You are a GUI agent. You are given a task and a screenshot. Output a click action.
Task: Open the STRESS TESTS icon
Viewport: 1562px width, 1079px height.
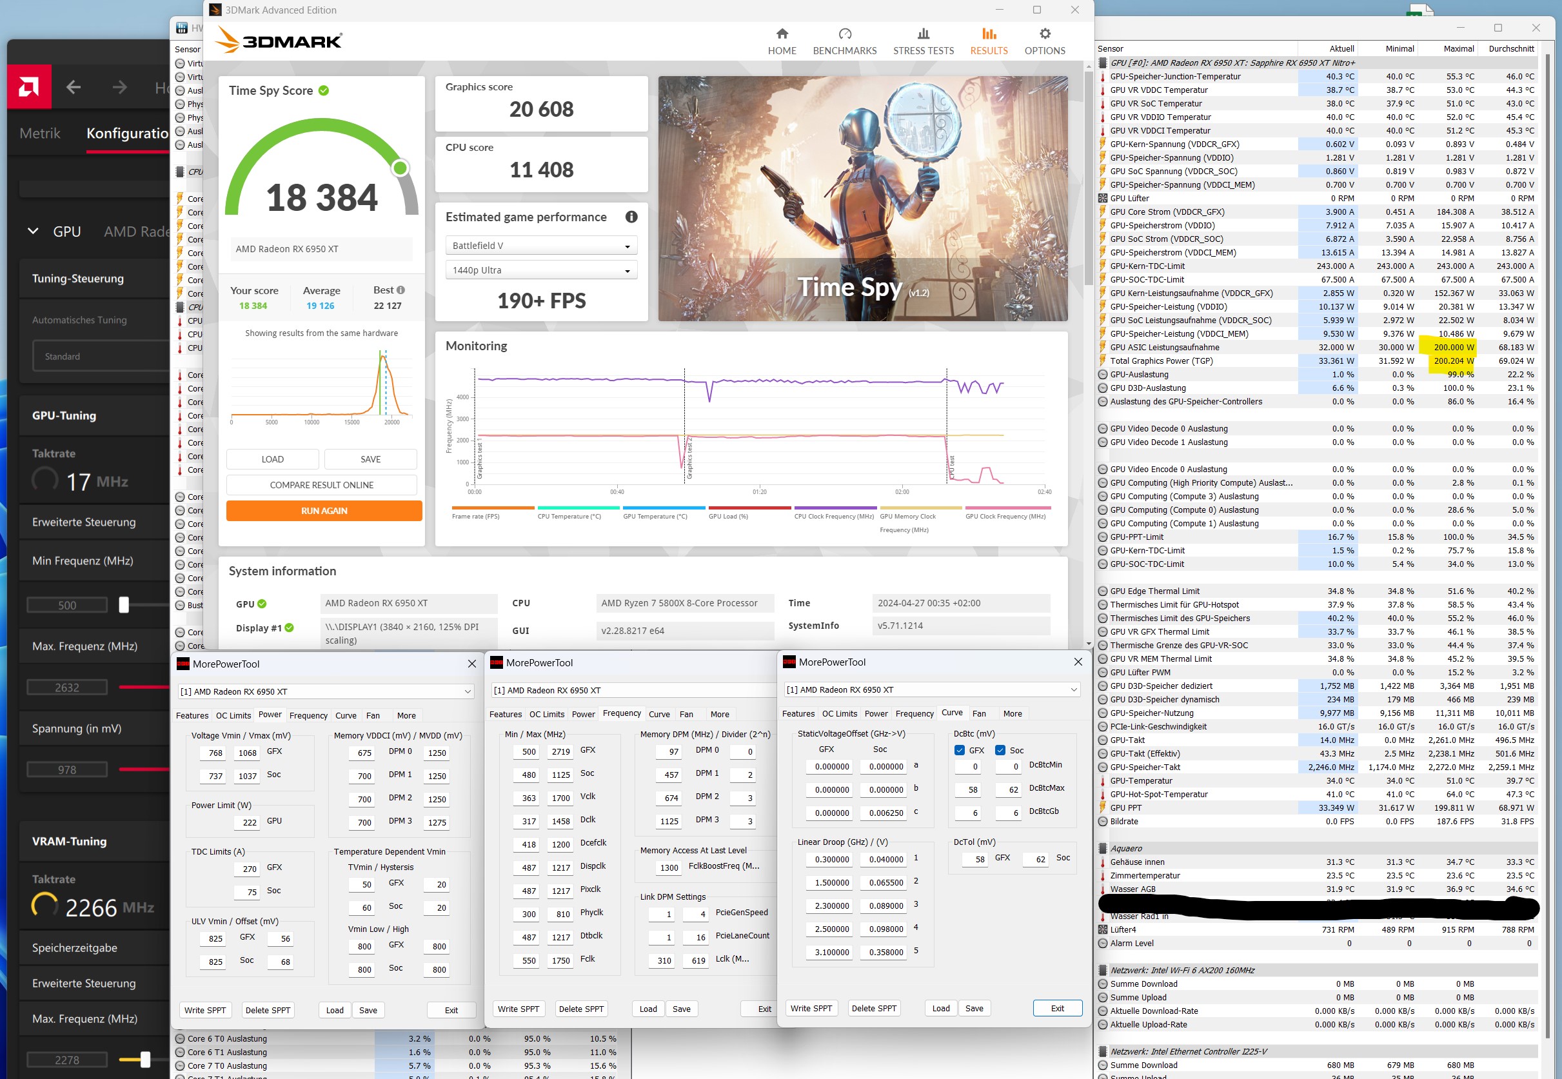pos(924,34)
